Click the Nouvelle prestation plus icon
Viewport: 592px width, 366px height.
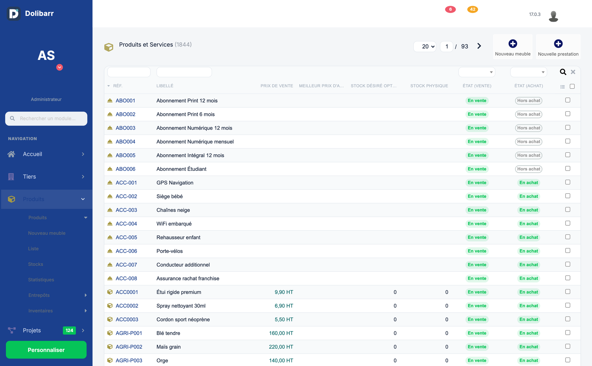click(x=558, y=44)
